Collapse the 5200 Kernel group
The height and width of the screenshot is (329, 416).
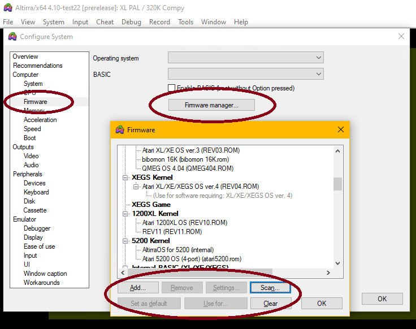[x=125, y=241]
